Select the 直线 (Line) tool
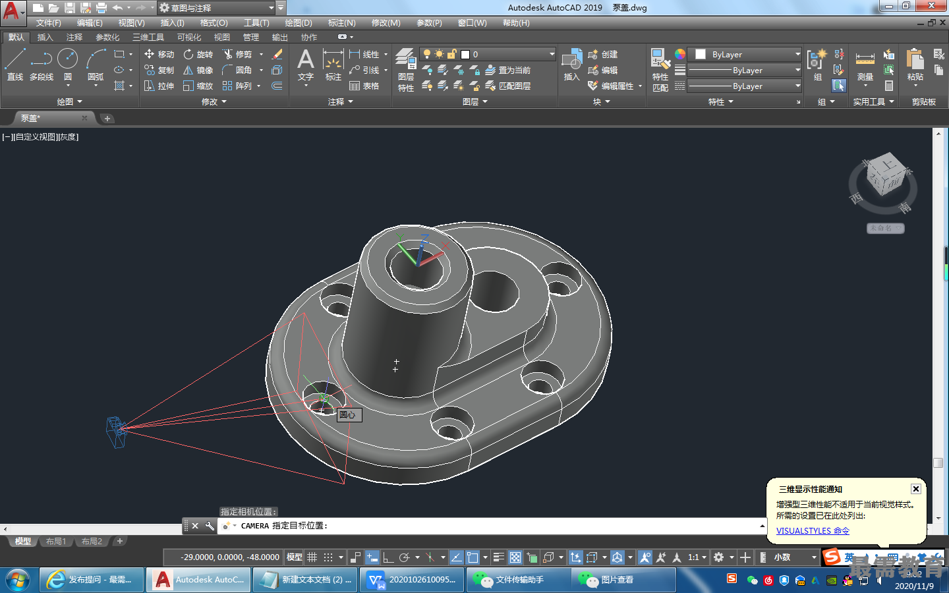 [x=14, y=65]
